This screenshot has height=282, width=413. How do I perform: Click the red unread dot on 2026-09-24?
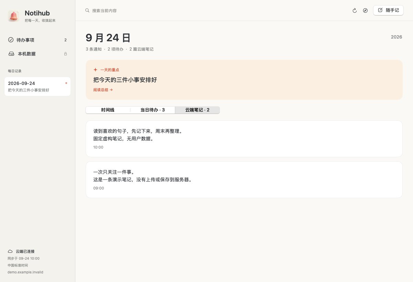[x=66, y=83]
